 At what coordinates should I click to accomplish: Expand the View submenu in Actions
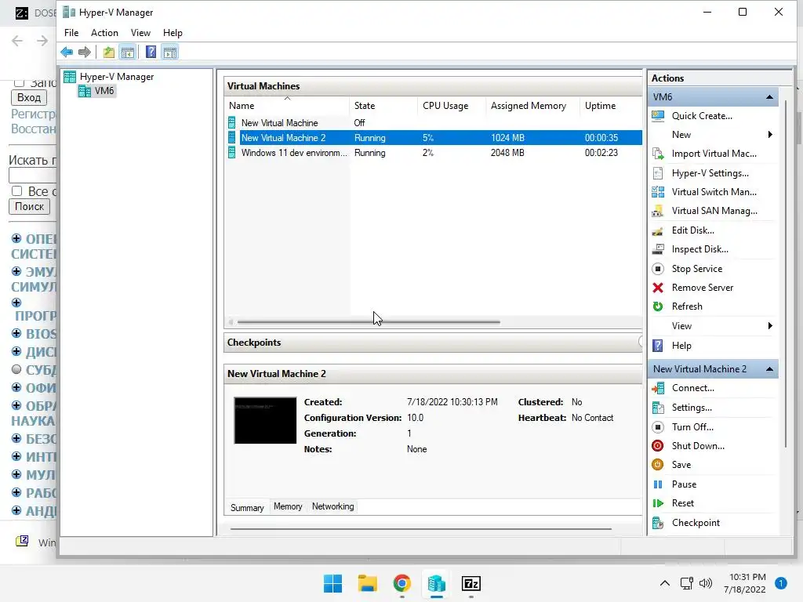770,326
